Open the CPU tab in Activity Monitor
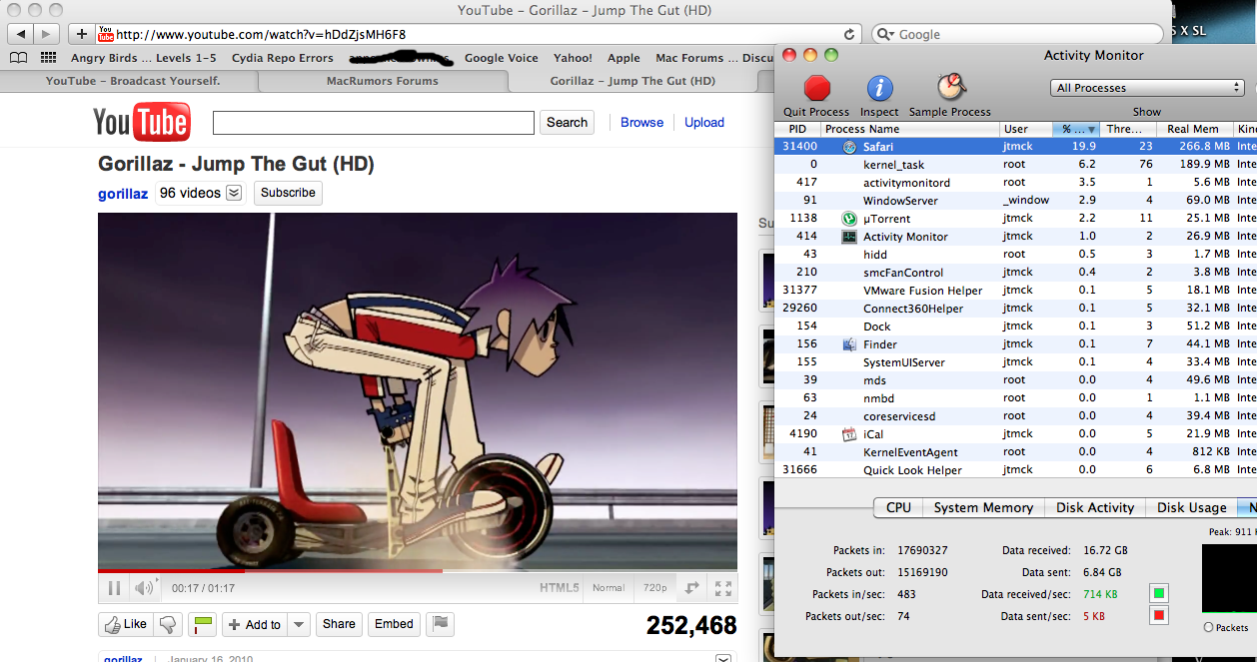Screen dimensions: 1257x662 (898, 507)
